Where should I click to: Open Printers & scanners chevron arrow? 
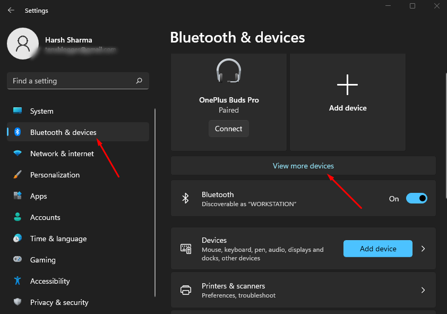[x=423, y=290]
